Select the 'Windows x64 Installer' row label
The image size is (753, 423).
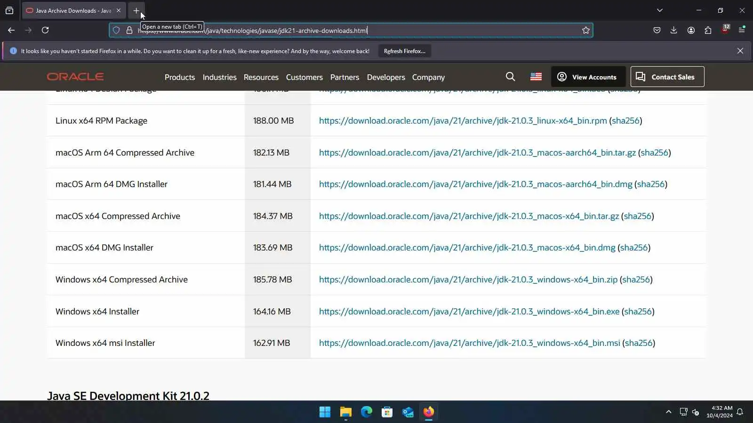(97, 312)
